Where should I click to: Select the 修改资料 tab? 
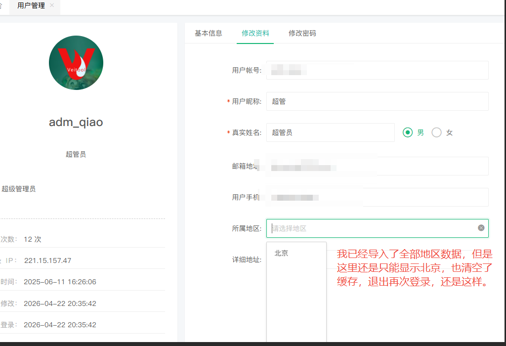[x=255, y=33]
